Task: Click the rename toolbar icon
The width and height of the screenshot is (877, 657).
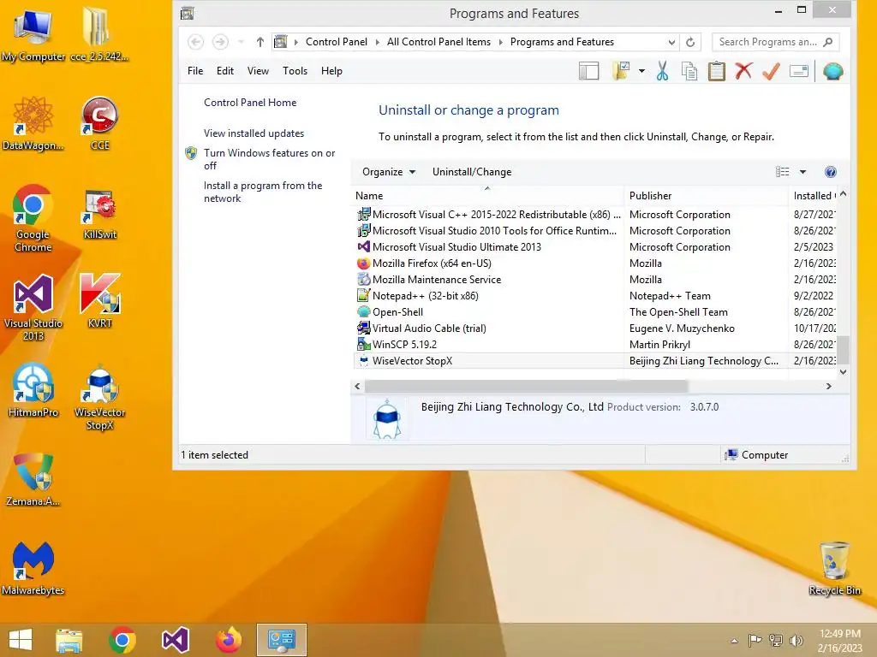Action: pyautogui.click(x=799, y=72)
